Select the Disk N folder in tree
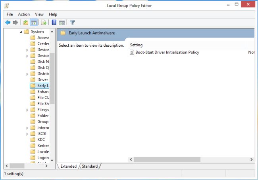 click(40, 62)
